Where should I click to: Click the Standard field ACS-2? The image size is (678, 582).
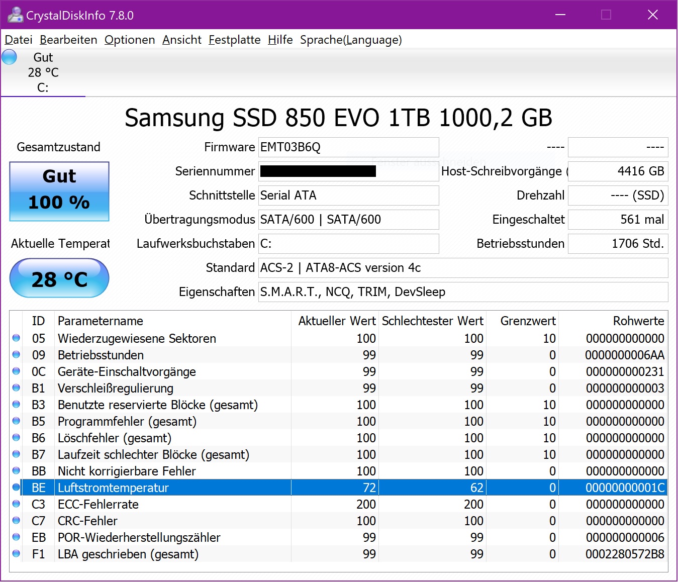pos(463,268)
